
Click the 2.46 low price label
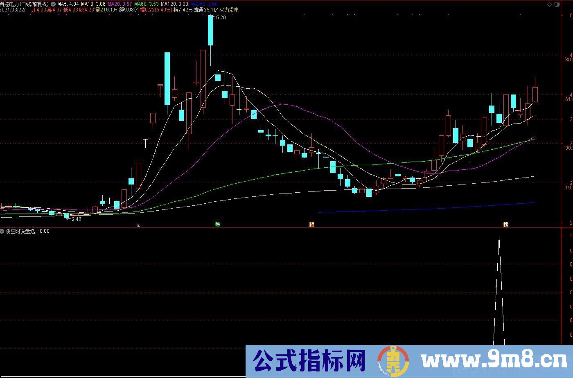77,219
